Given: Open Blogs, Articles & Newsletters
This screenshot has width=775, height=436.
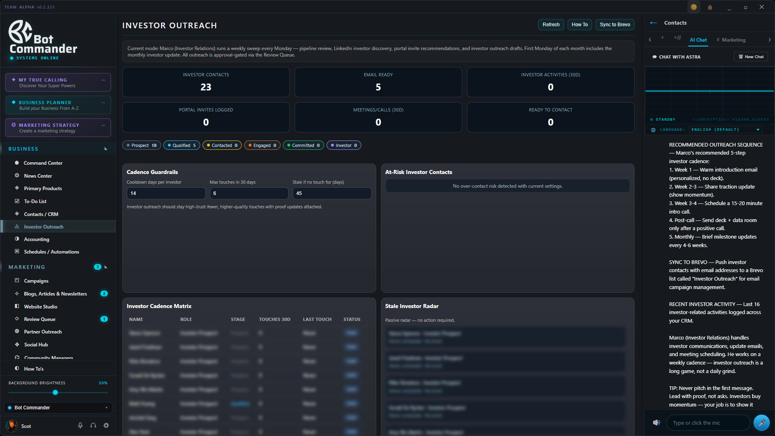Looking at the screenshot, I should (x=55, y=294).
